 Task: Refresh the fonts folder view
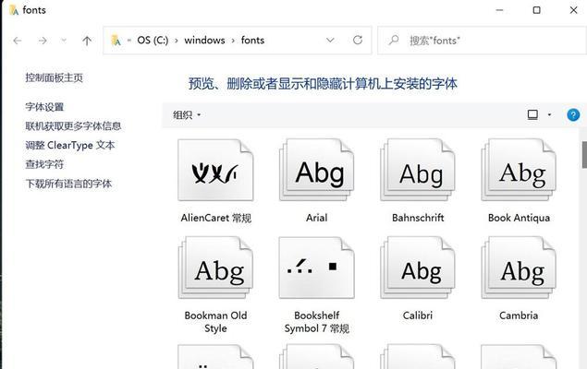pyautogui.click(x=358, y=40)
